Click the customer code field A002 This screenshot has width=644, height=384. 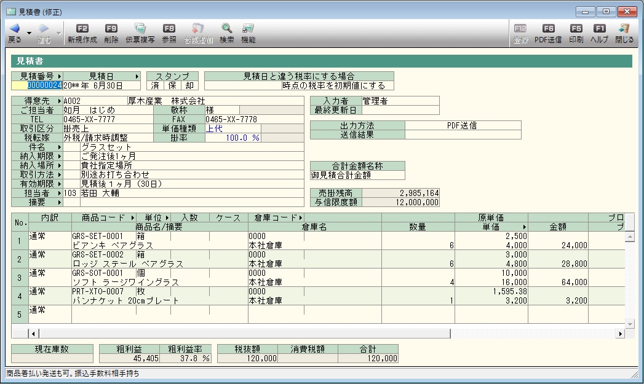point(95,101)
